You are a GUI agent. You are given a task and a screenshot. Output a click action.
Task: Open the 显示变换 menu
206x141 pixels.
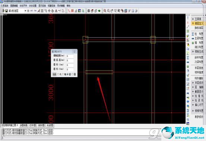[x=42, y=6]
